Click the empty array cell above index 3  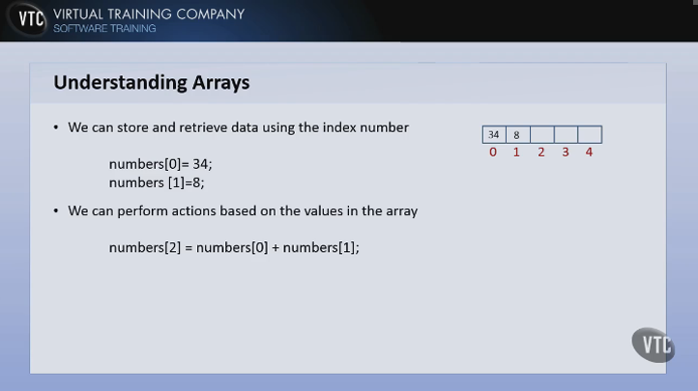(566, 134)
